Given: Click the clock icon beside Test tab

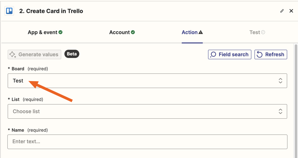Looking at the screenshot, I should point(263,32).
